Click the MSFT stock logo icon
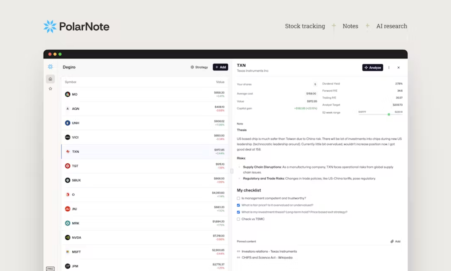Image resolution: width=451 pixels, height=271 pixels. pos(68,252)
